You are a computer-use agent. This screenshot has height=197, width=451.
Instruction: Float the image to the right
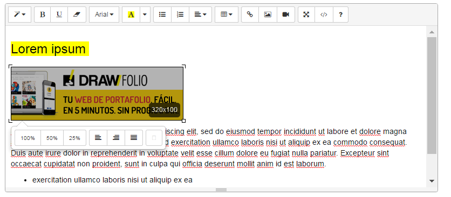tap(116, 138)
